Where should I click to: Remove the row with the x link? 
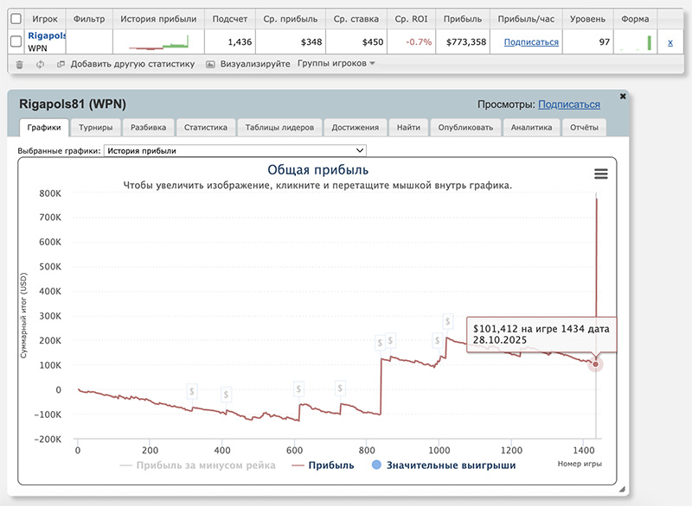point(670,41)
